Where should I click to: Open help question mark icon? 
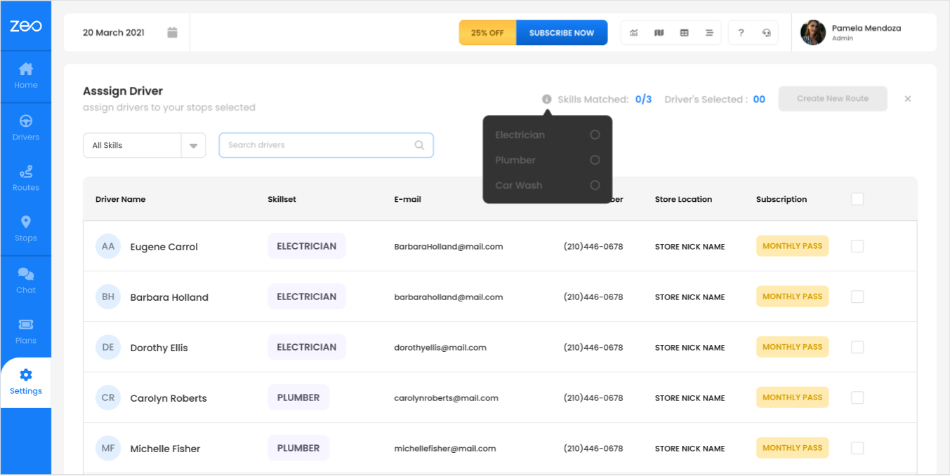(x=741, y=33)
